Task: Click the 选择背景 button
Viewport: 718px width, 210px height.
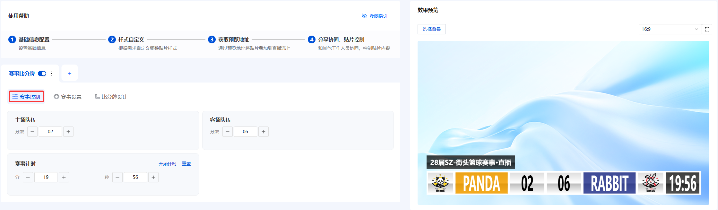Action: pos(431,29)
